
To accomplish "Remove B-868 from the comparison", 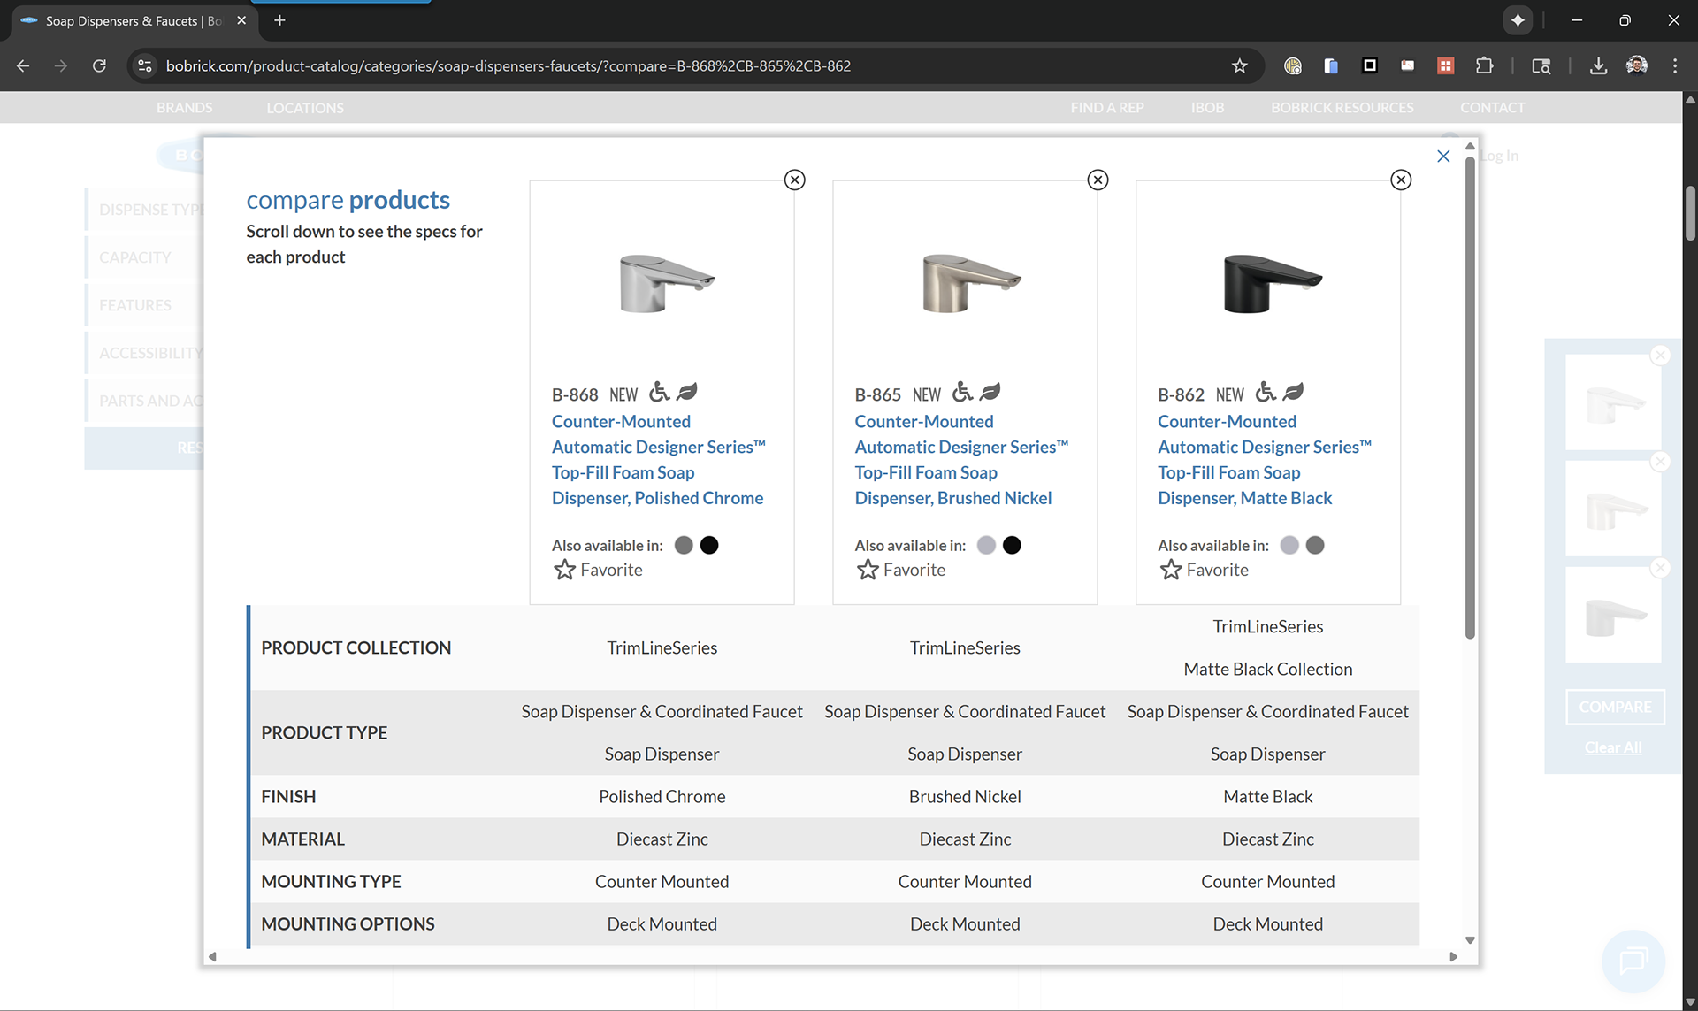I will [x=794, y=180].
